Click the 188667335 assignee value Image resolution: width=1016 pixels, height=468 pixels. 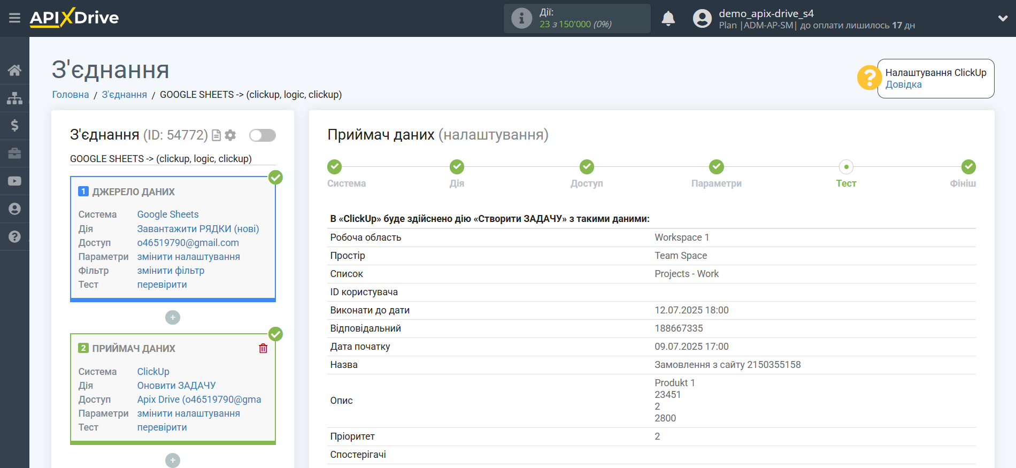click(x=679, y=328)
